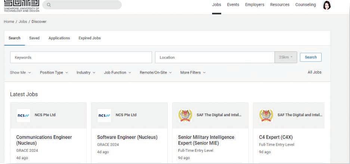Open the Job Function dropdown
Viewport: 350px width, 164px height.
point(117,72)
